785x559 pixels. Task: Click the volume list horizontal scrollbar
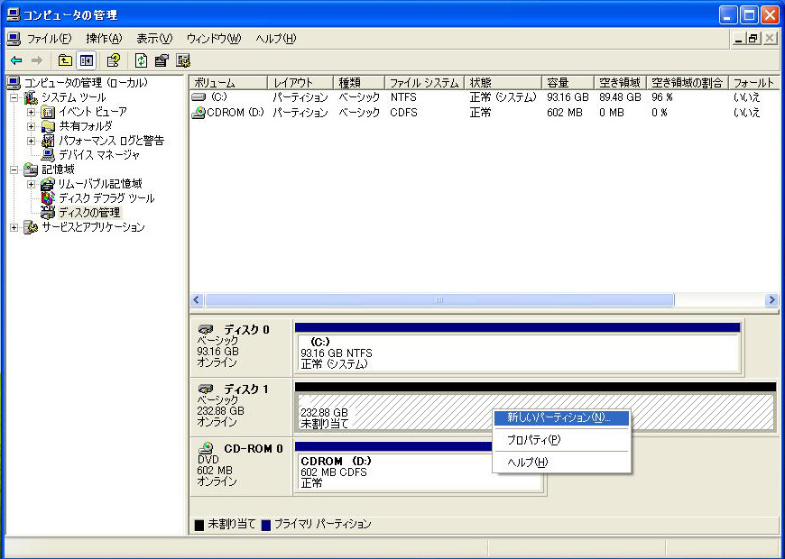pyautogui.click(x=439, y=300)
